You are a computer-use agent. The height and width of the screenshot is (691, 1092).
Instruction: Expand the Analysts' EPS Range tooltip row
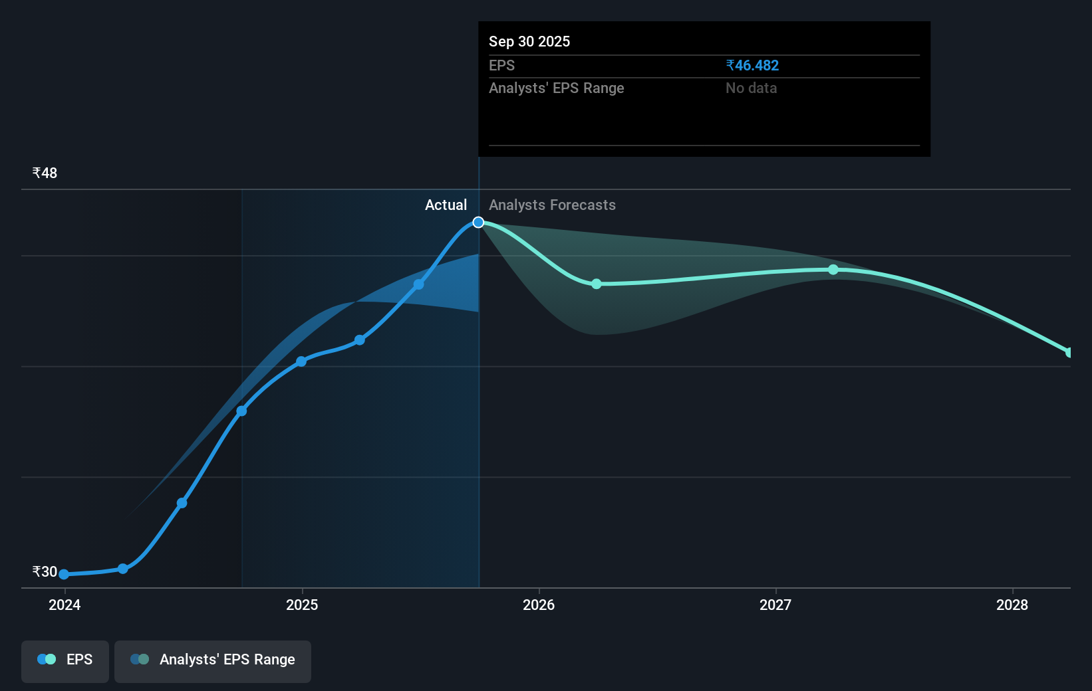point(556,88)
